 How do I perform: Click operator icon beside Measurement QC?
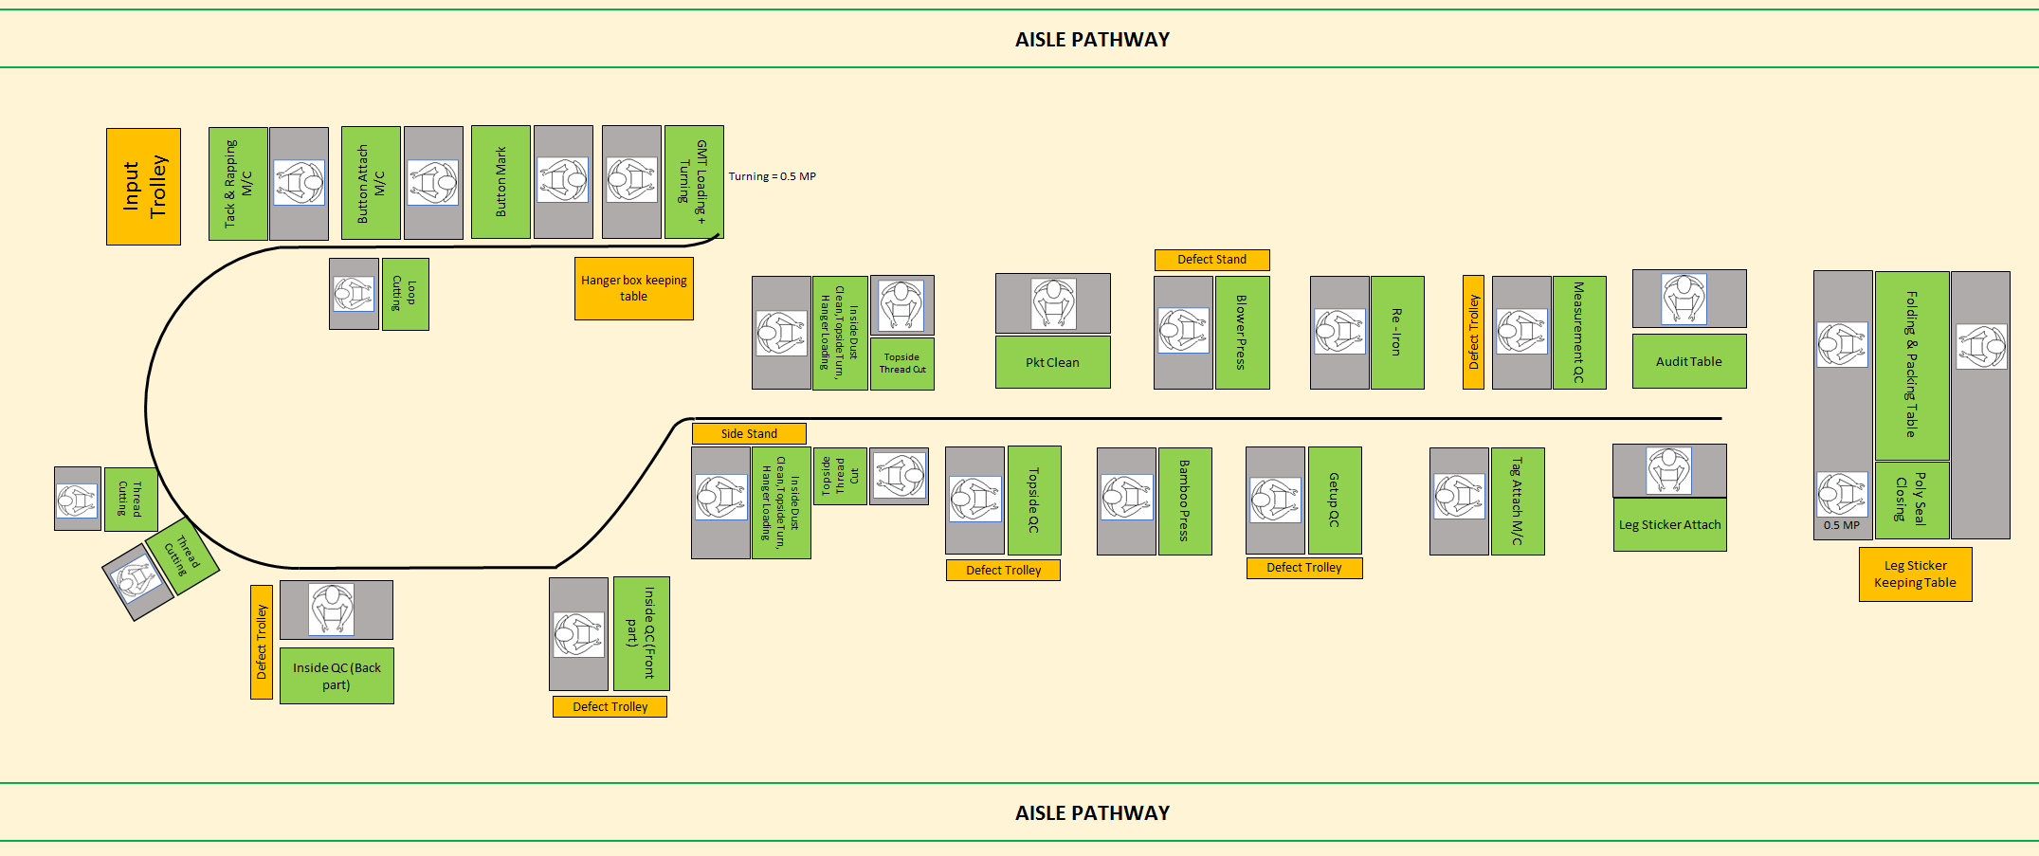pyautogui.click(x=1521, y=332)
